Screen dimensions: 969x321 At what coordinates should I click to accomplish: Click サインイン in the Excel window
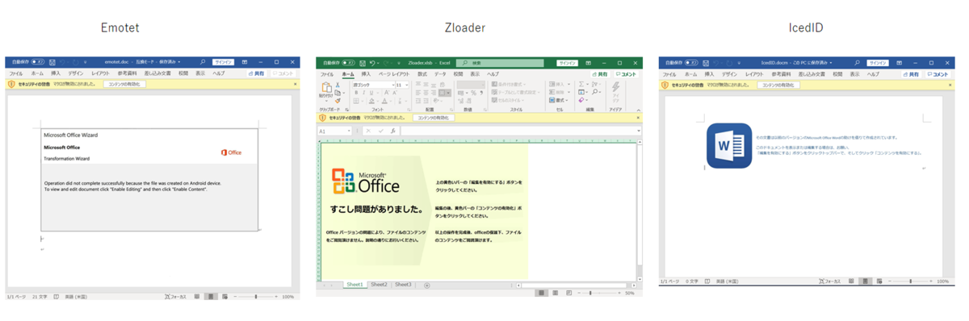point(567,62)
